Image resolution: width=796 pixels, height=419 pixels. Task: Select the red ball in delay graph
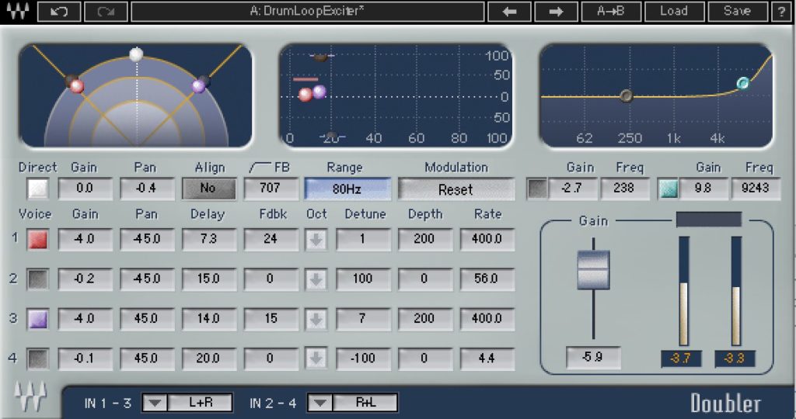(x=305, y=95)
